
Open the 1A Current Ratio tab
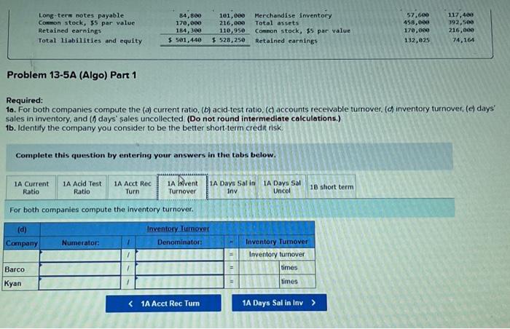pos(31,188)
